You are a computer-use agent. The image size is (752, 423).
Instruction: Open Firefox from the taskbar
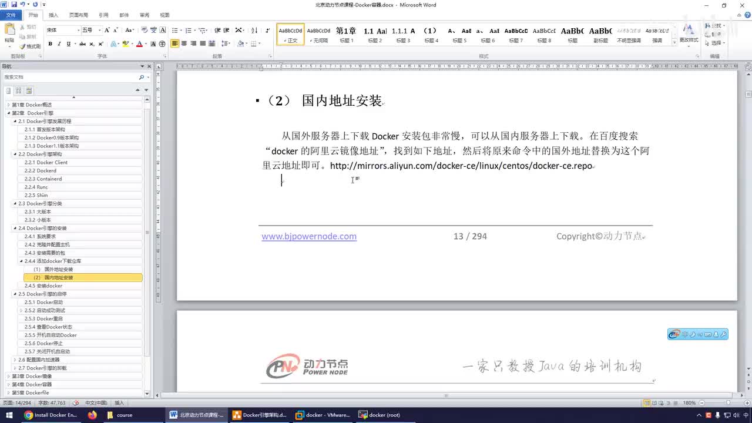pyautogui.click(x=92, y=415)
